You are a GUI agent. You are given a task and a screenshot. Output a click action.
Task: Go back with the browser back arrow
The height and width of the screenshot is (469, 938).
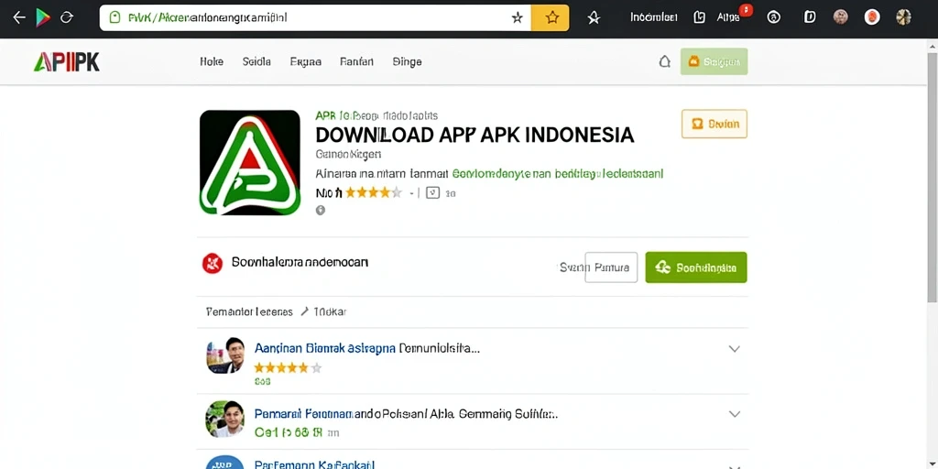(19, 17)
